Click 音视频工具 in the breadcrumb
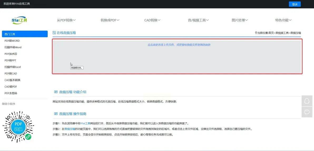The height and width of the screenshot is (151, 314). 282,33
